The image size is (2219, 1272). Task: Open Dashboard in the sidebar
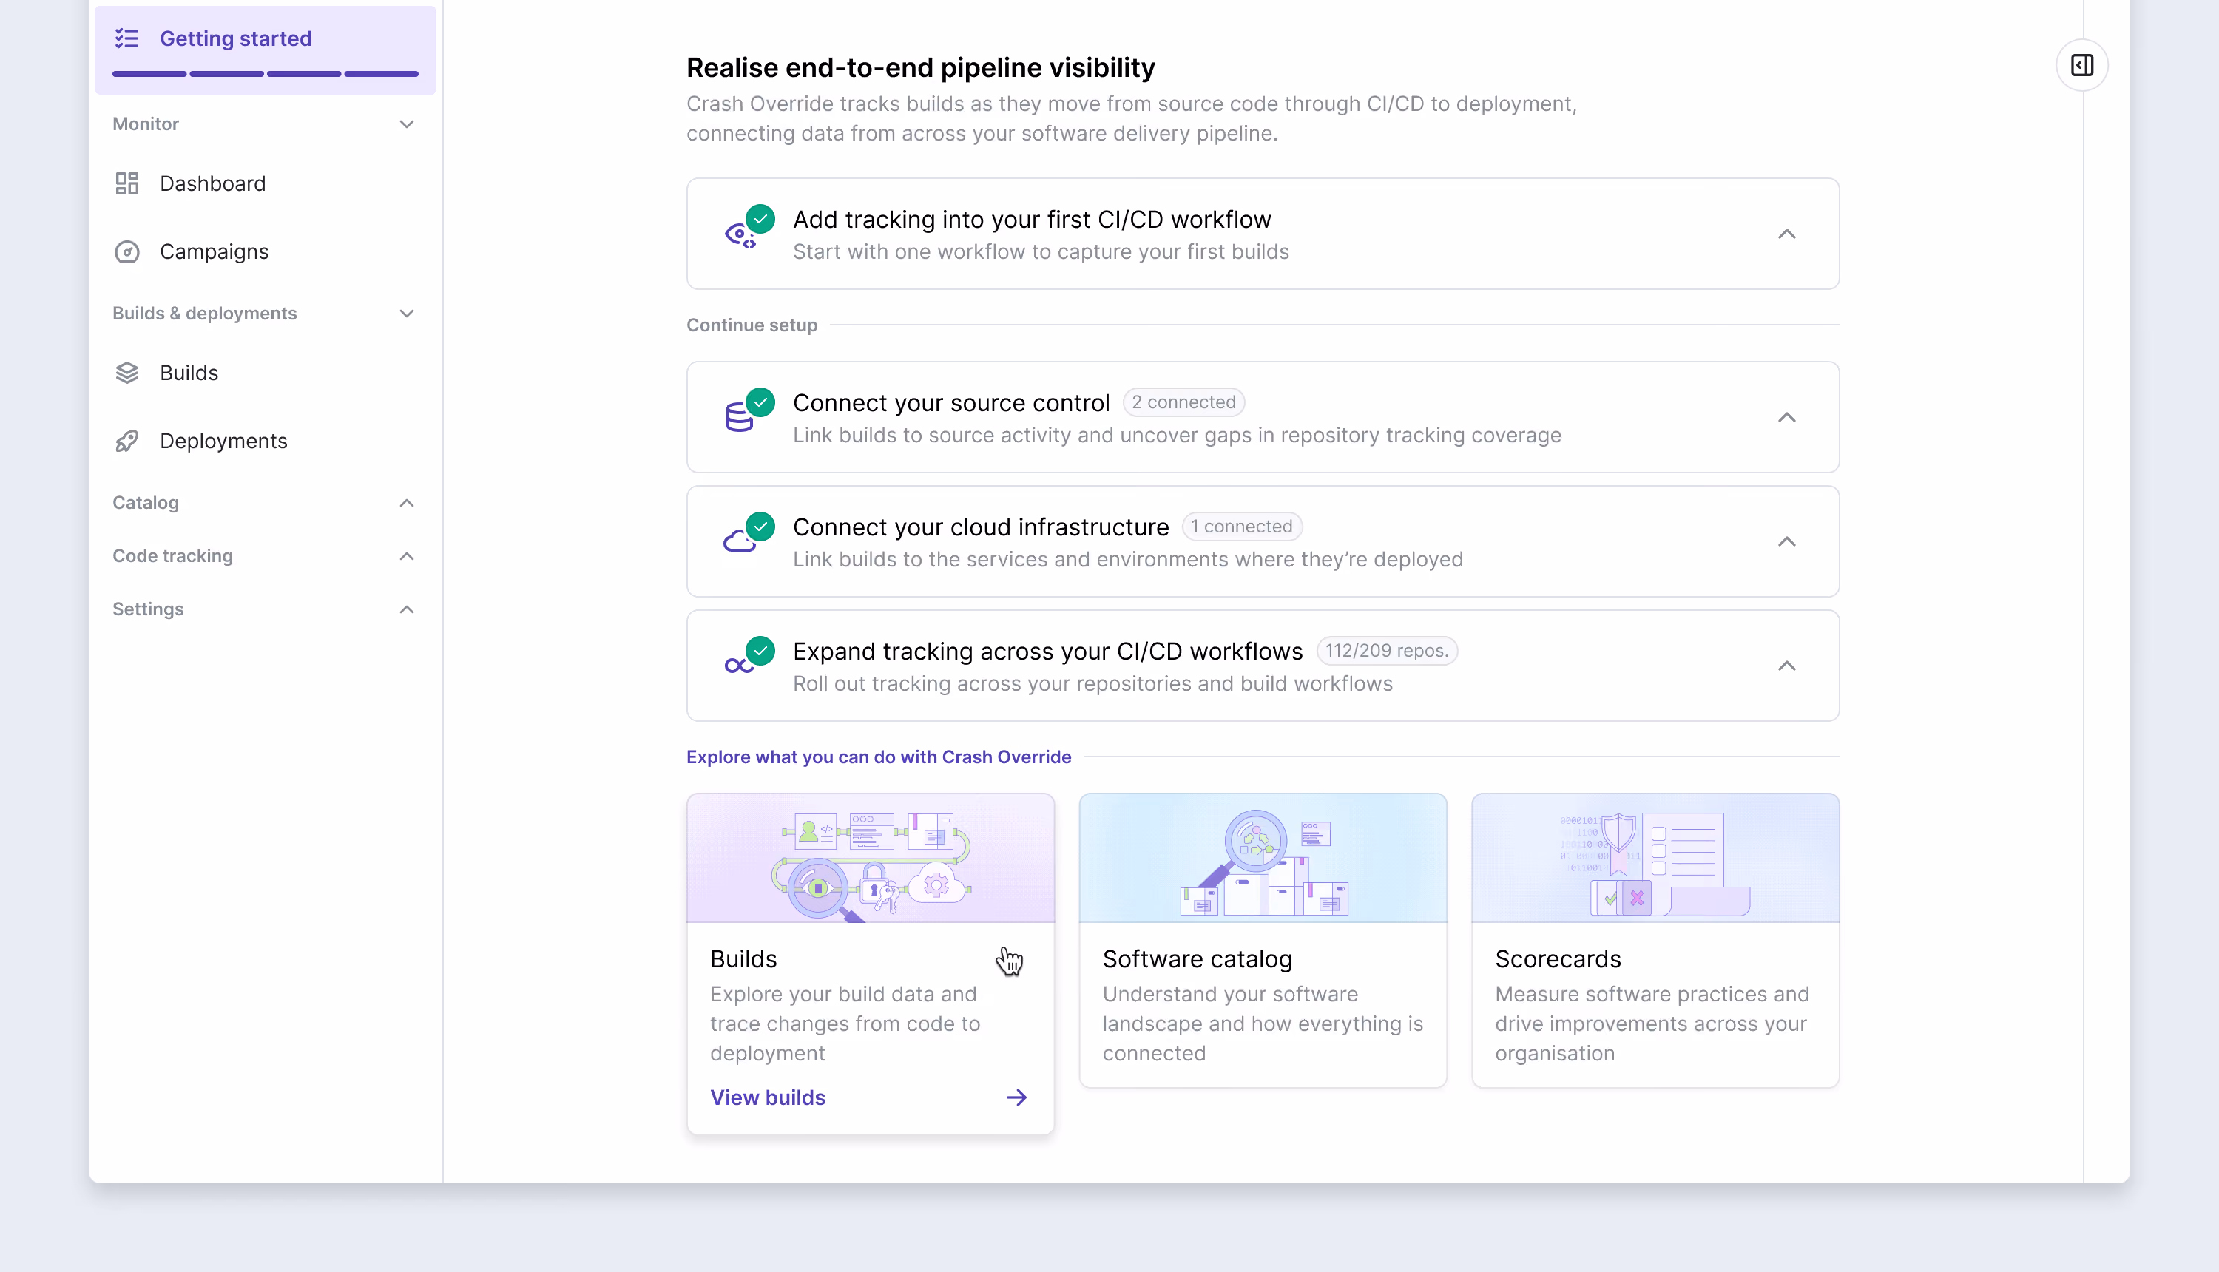click(x=266, y=183)
